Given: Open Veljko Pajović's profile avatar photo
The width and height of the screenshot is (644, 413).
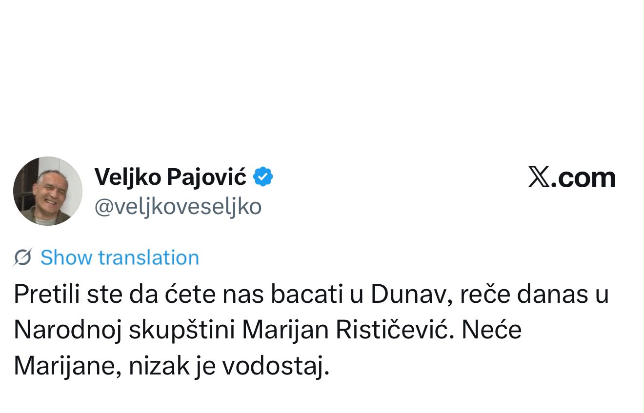Looking at the screenshot, I should [x=48, y=191].
